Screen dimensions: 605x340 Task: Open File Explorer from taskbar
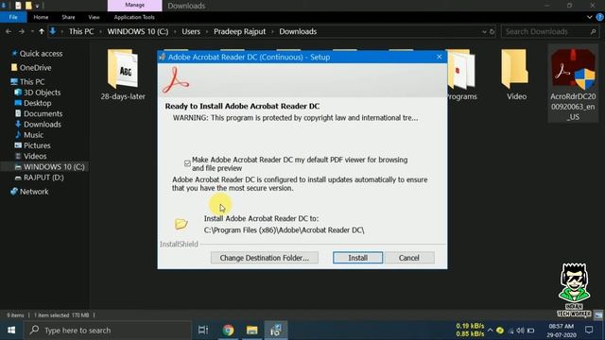pyautogui.click(x=252, y=330)
